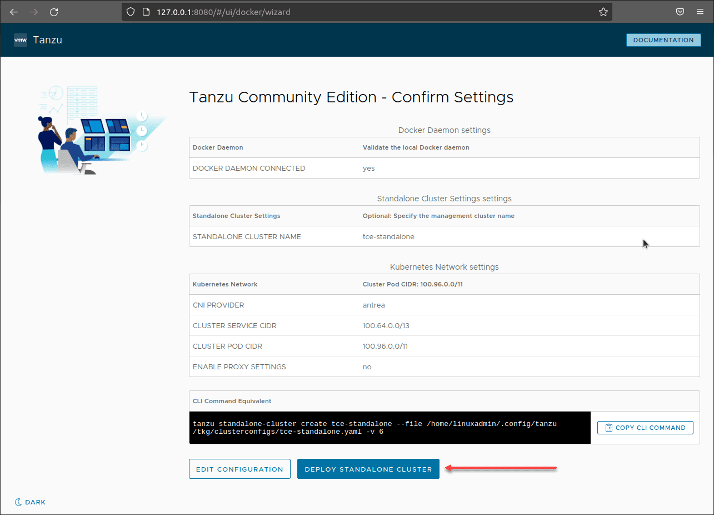This screenshot has width=714, height=515.
Task: Click 'CLUSTER POD CIDR' row label
Action: point(227,346)
